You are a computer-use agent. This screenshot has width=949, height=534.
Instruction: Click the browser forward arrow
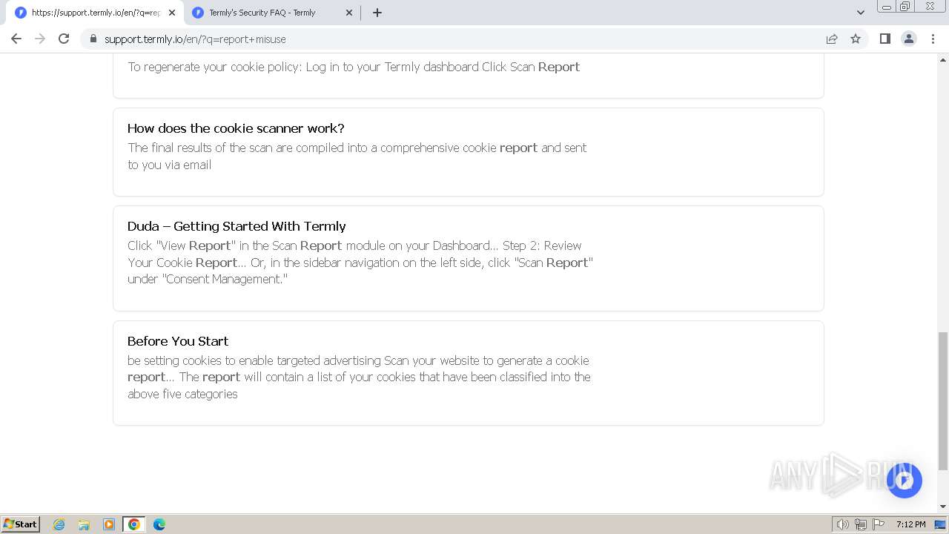[40, 39]
